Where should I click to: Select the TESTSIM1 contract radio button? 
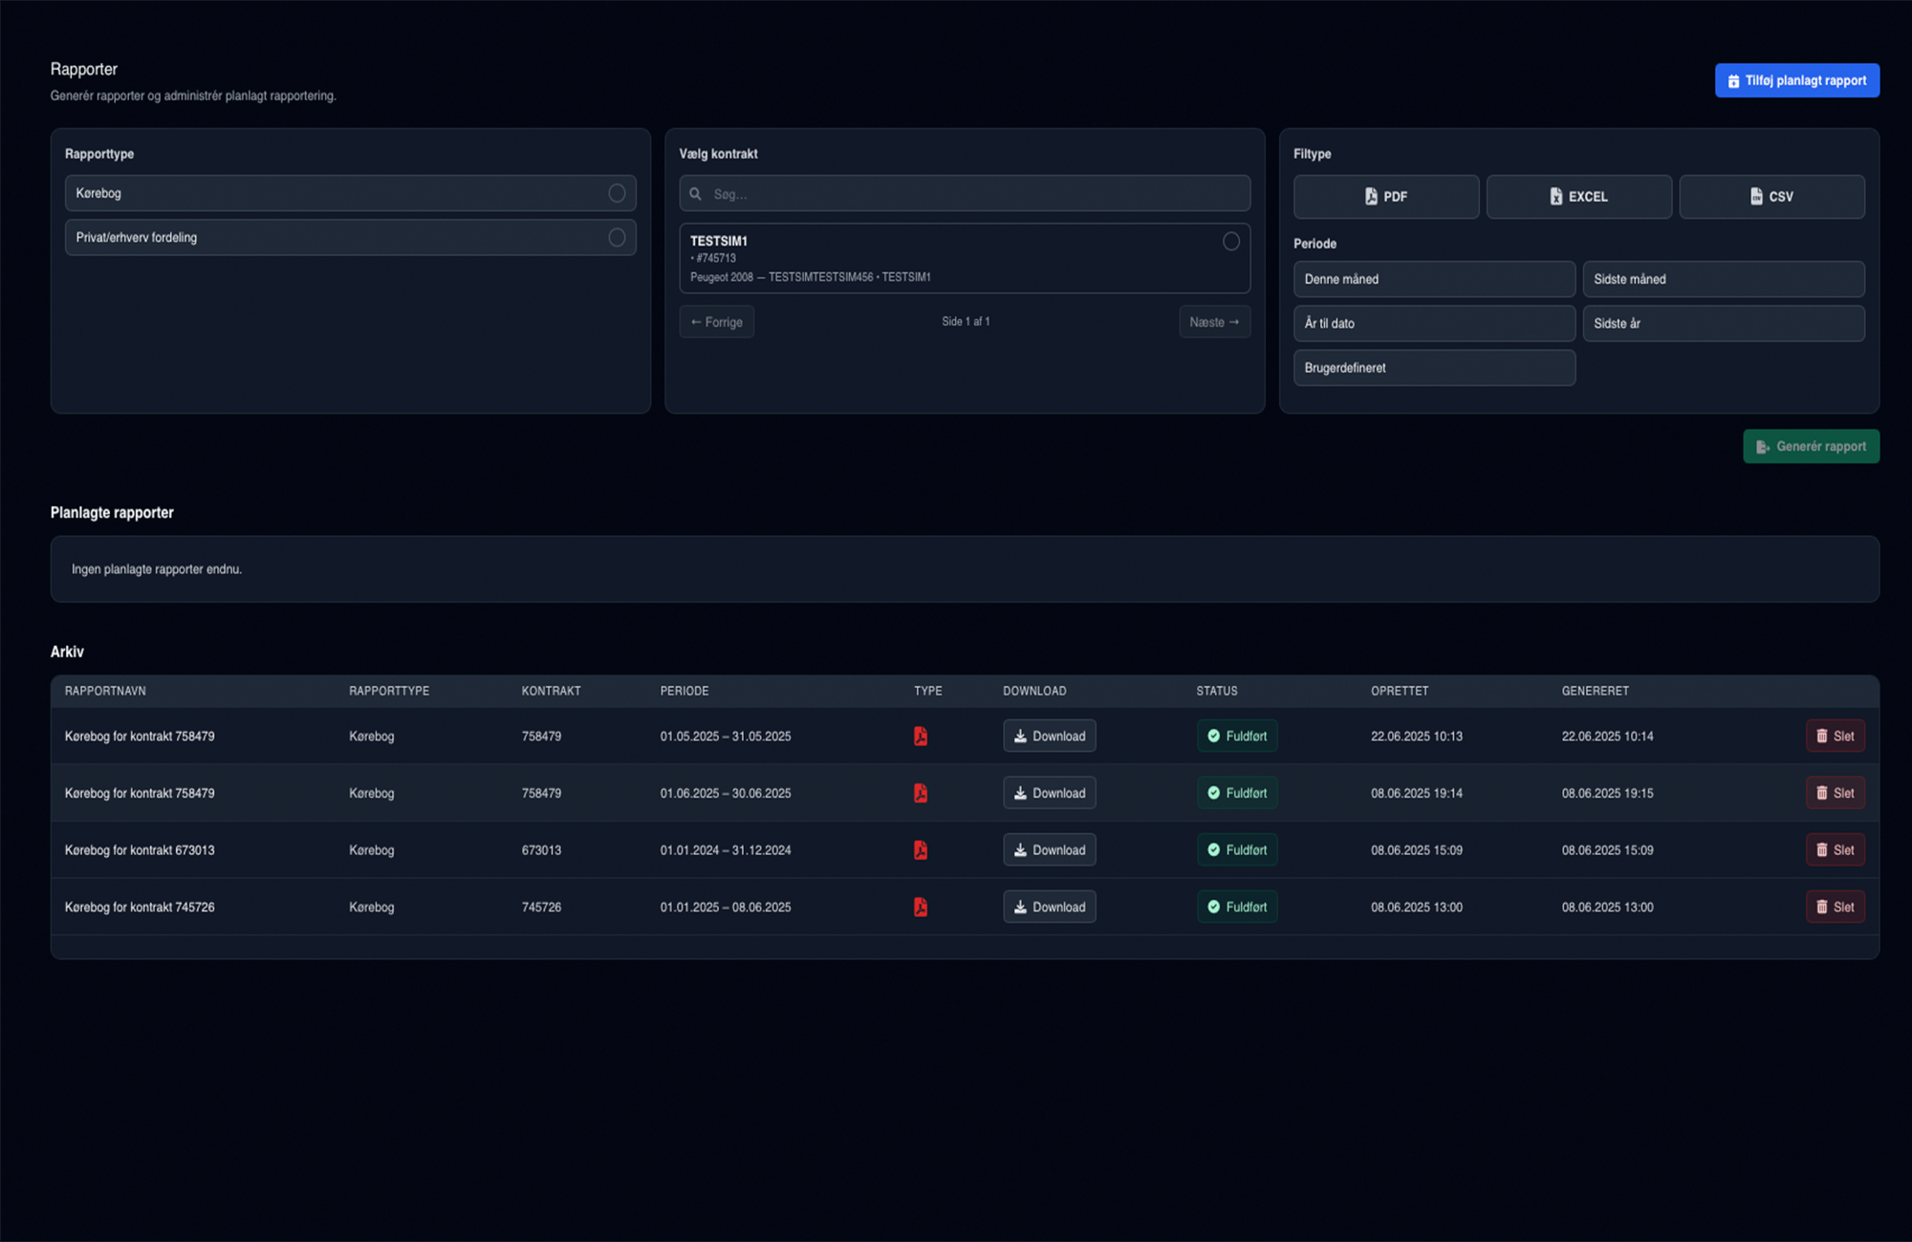(1230, 242)
